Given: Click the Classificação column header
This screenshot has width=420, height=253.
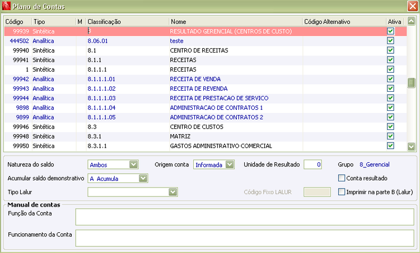Looking at the screenshot, I should tap(128, 22).
